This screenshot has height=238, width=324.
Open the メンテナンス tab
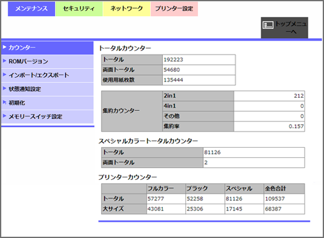pyautogui.click(x=31, y=9)
